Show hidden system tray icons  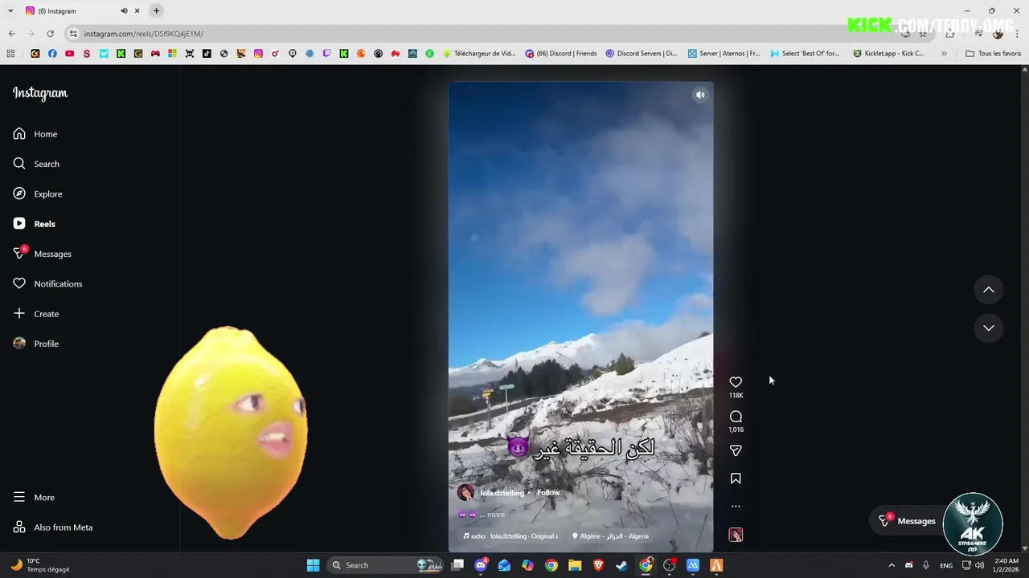891,565
